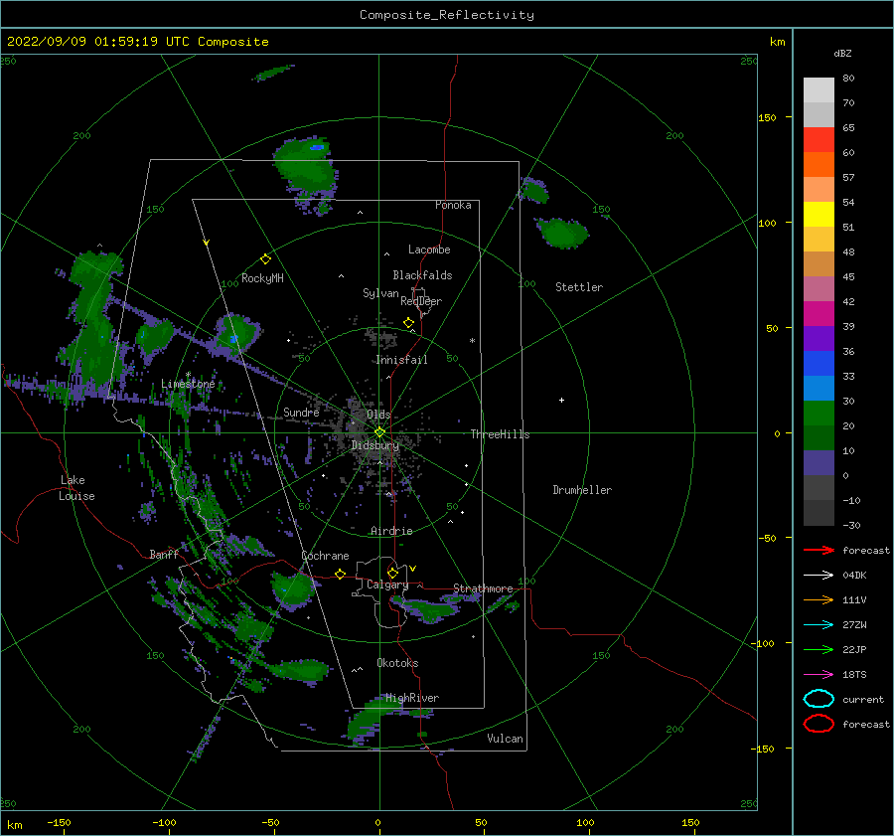The image size is (894, 836).
Task: Click the slate-purple 10–0 dBZ swatch
Action: [x=819, y=463]
